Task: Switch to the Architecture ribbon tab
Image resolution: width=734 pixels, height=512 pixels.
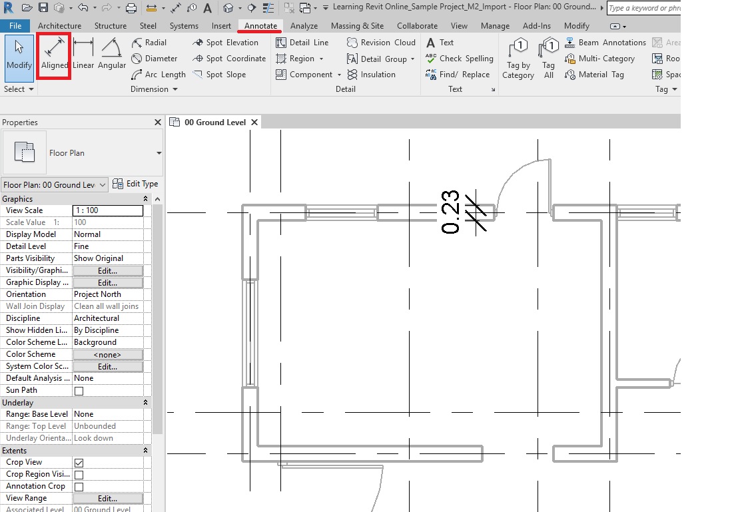Action: 59,26
